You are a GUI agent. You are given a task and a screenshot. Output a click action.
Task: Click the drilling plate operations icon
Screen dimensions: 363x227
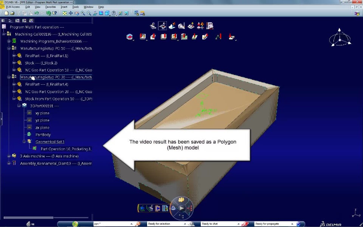[191, 26]
